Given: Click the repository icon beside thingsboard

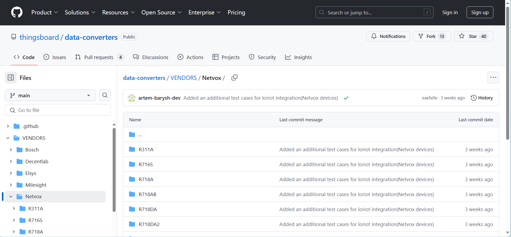Looking at the screenshot, I should 14,37.
